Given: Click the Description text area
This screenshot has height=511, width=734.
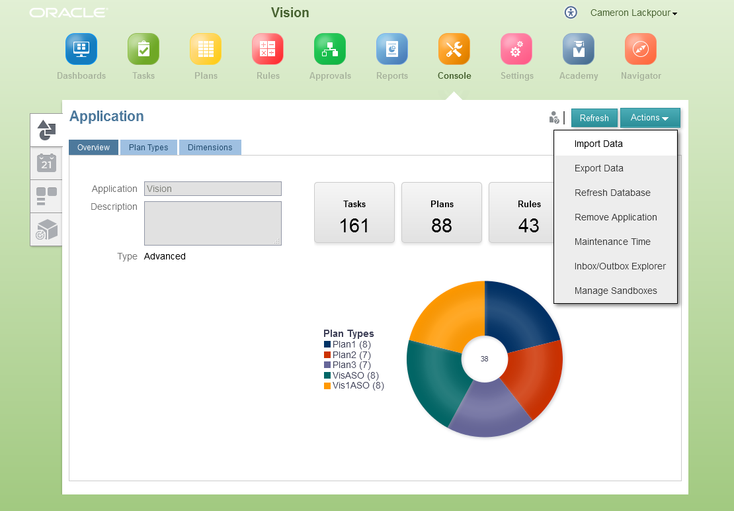Looking at the screenshot, I should (x=212, y=224).
